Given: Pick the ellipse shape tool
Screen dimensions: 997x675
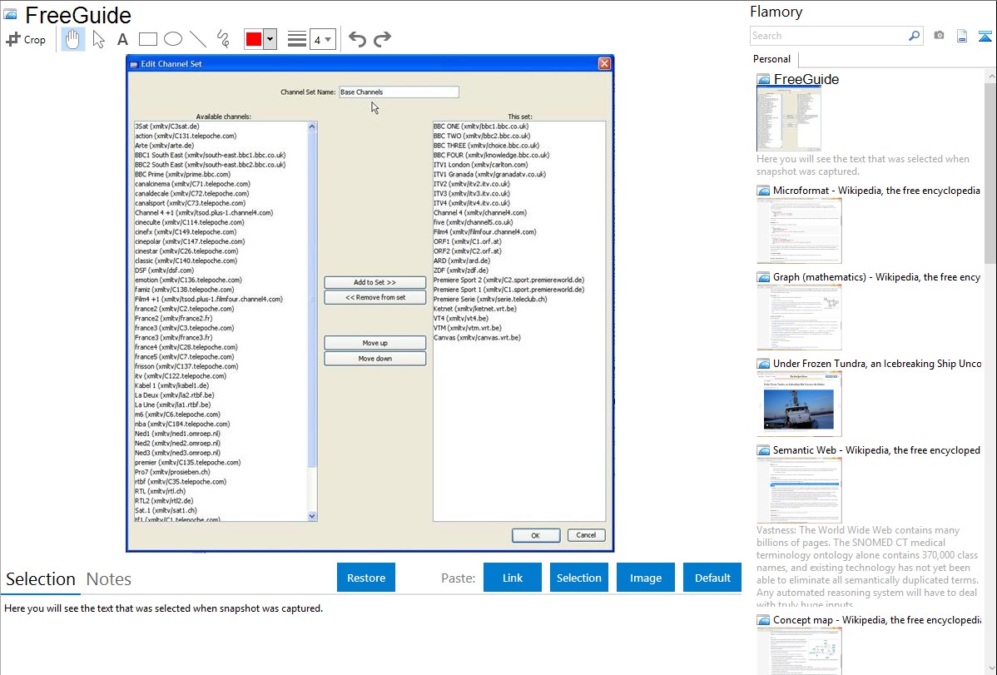Looking at the screenshot, I should tap(173, 39).
